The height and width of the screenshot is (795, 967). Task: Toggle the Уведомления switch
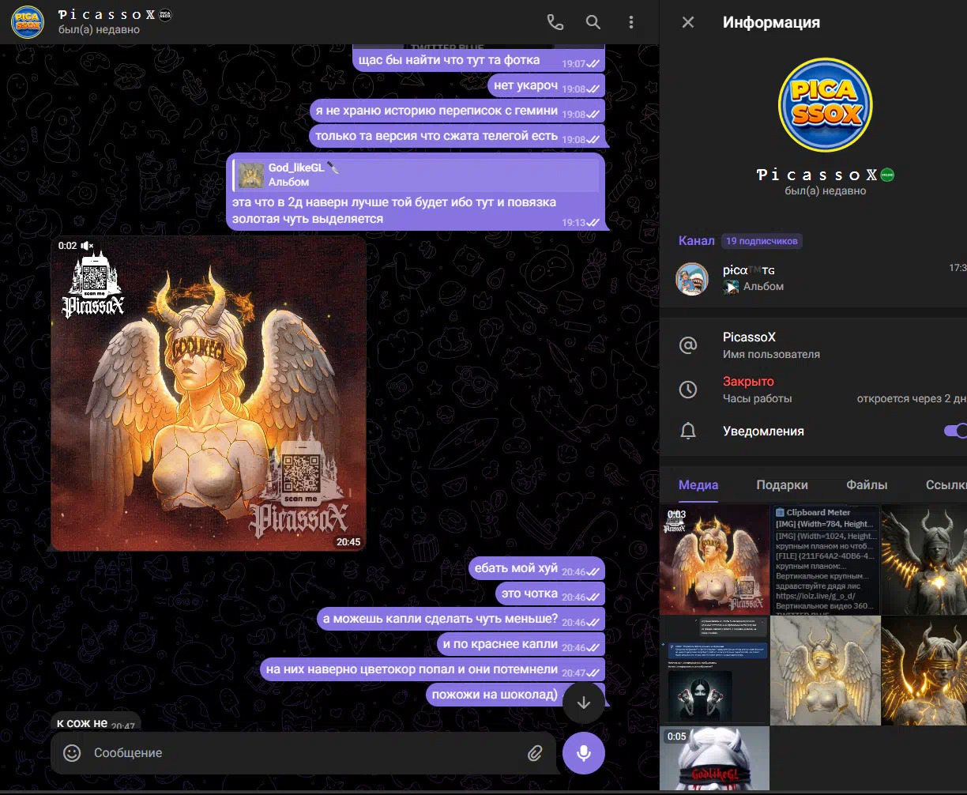click(x=956, y=431)
